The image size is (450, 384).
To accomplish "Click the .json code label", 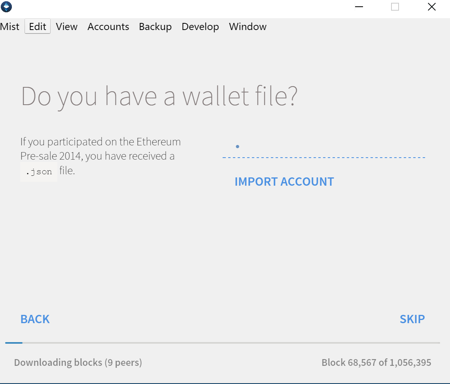I will pos(39,171).
